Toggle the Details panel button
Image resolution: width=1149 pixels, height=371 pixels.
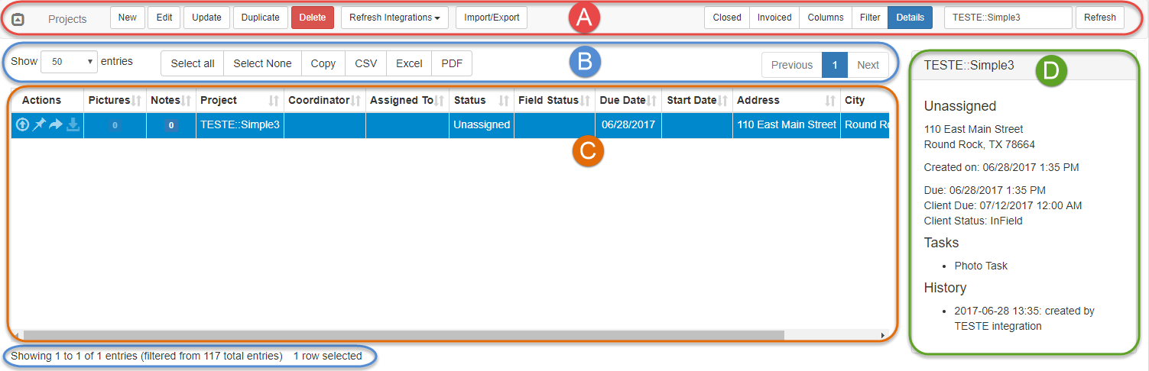pos(910,18)
